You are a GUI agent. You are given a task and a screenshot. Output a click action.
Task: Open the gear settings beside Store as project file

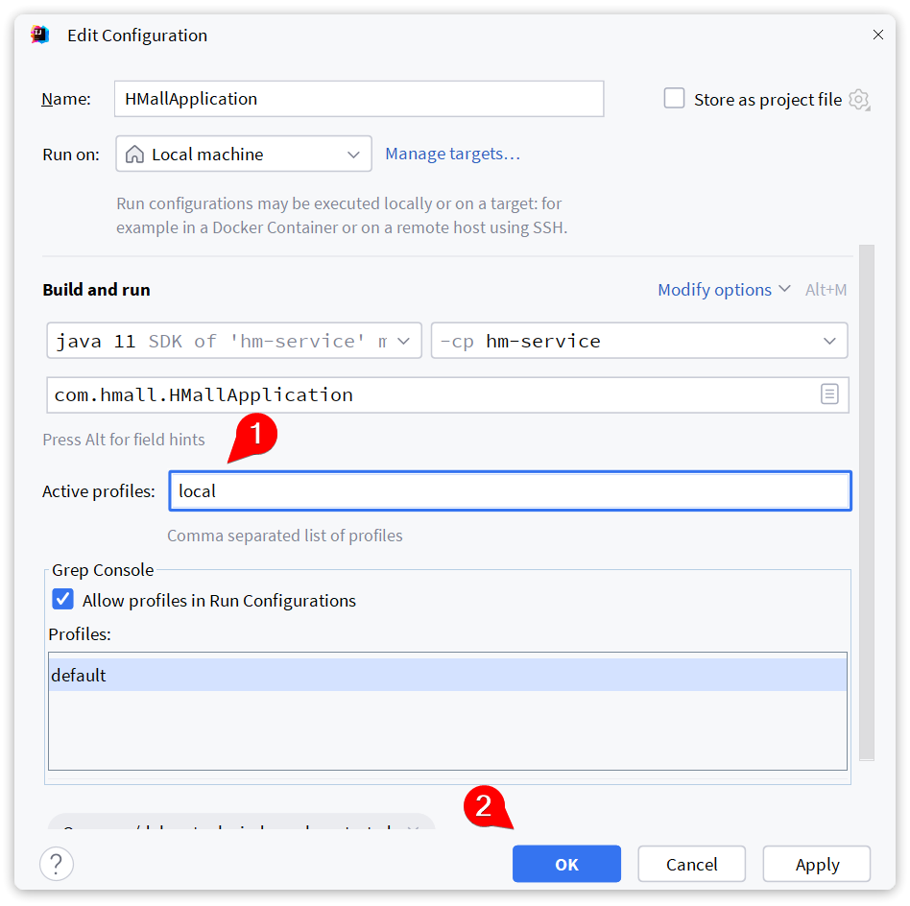[859, 100]
